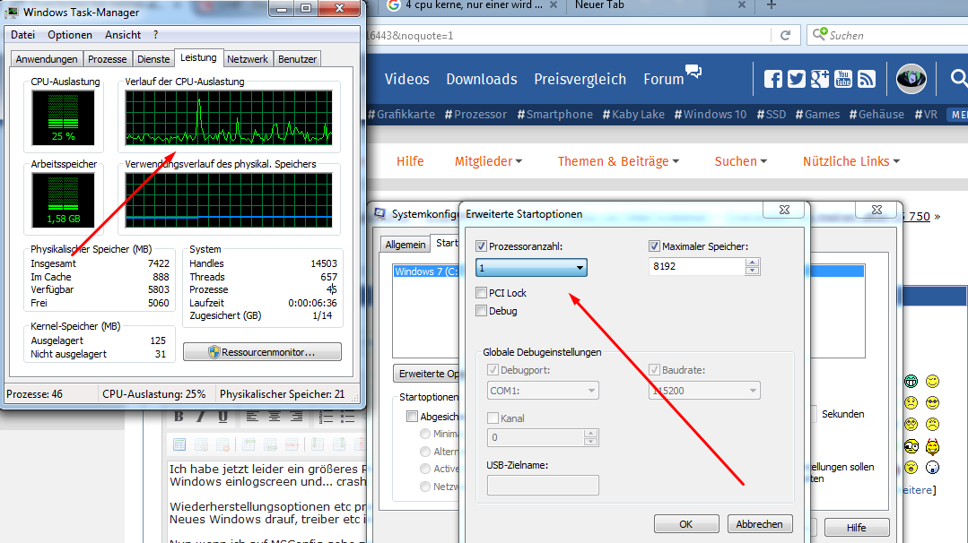Enable the PCI Lock checkbox
The height and width of the screenshot is (543, 968).
(x=481, y=292)
